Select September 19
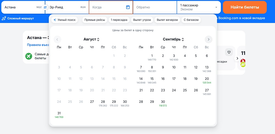The height and width of the screenshot is (134, 275). (x=196, y=79)
